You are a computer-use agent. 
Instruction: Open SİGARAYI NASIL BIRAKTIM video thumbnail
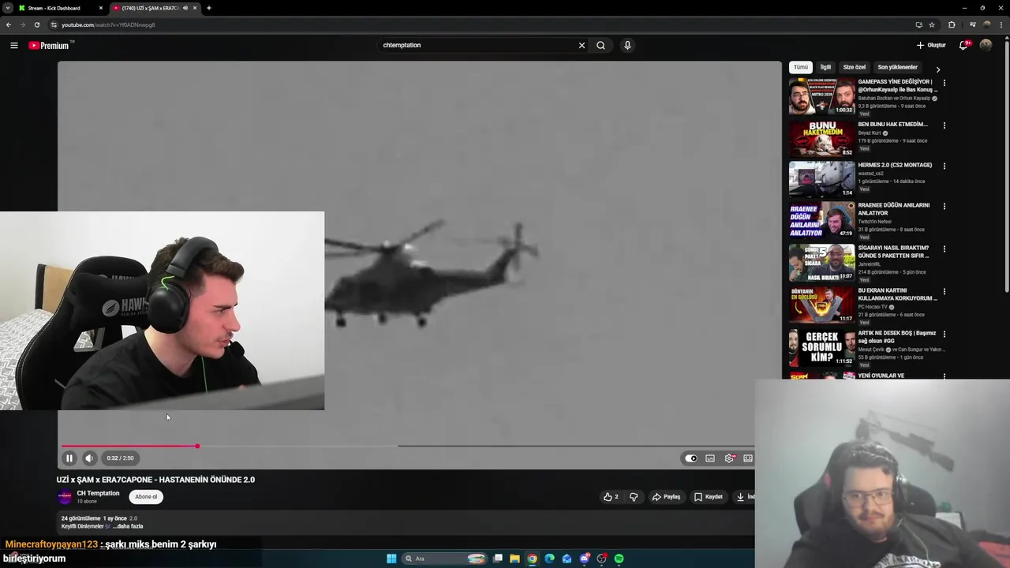coord(821,263)
